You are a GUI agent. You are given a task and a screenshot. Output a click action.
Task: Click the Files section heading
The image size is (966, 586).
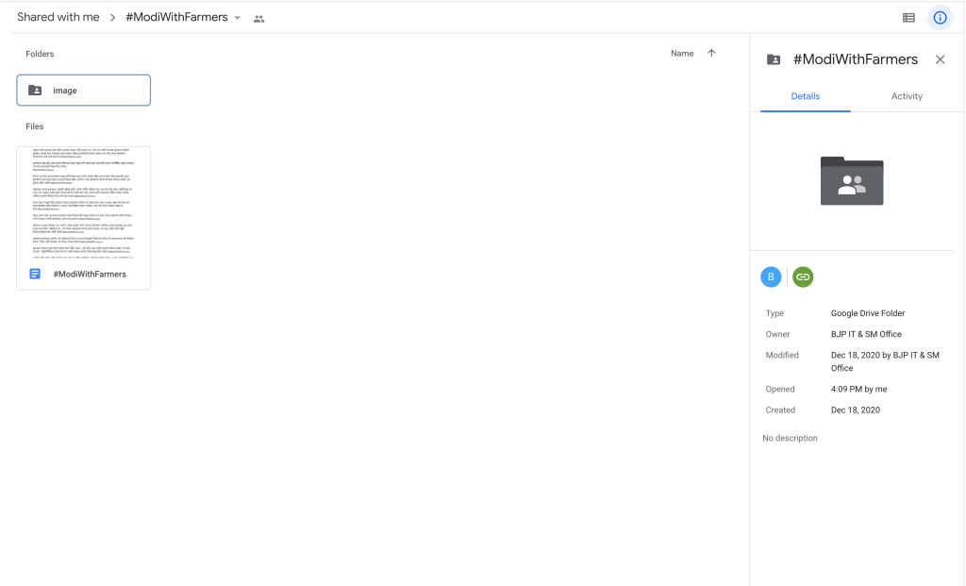point(35,126)
